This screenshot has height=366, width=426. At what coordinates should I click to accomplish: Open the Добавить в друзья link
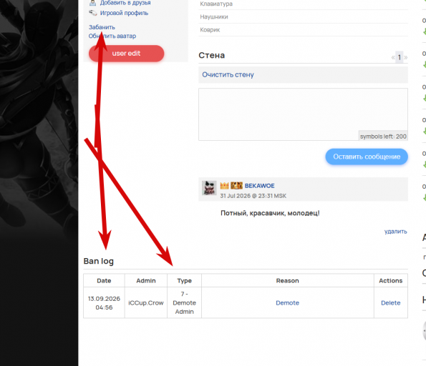[x=125, y=3]
